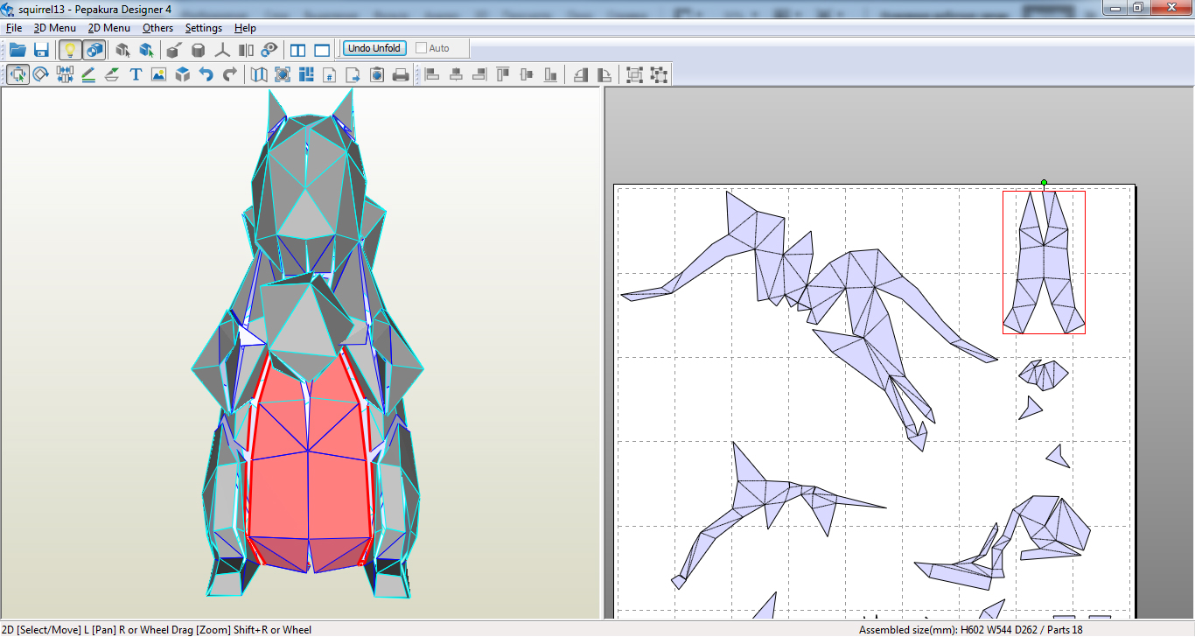The image size is (1195, 637).
Task: Select the Input Text T tool
Action: [136, 74]
